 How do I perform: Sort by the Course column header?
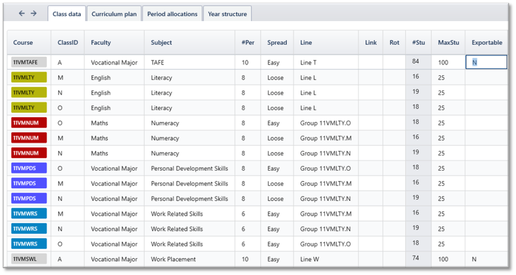point(23,42)
